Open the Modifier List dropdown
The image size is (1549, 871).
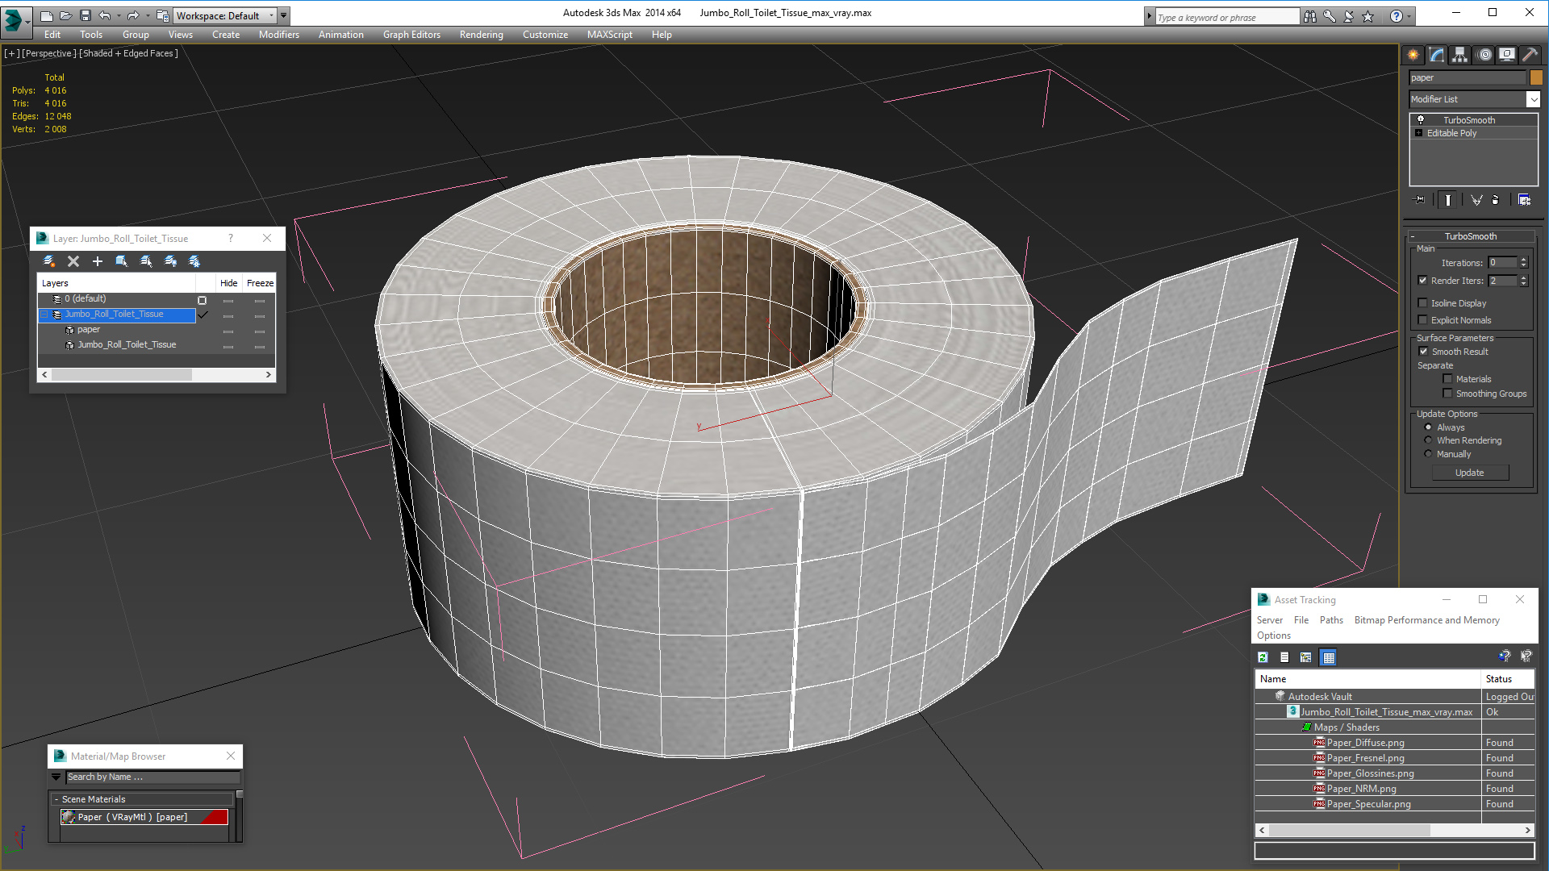[x=1533, y=99]
